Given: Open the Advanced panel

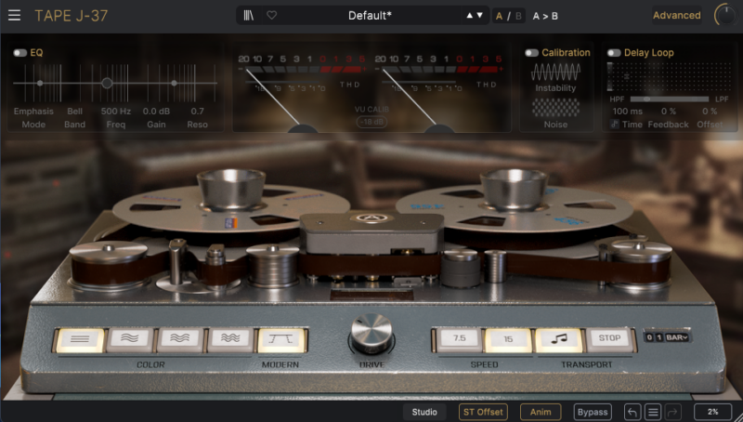Looking at the screenshot, I should point(676,15).
